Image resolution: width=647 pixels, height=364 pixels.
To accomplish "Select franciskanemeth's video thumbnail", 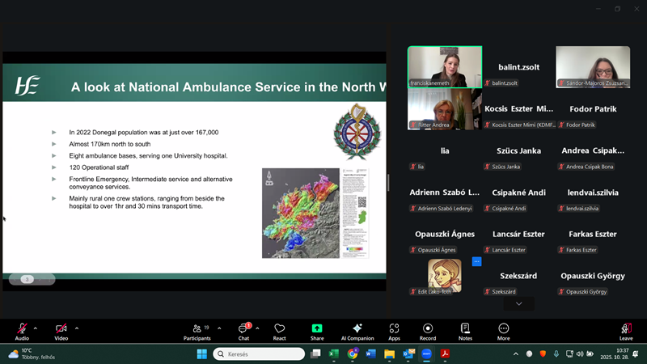I will pyautogui.click(x=444, y=66).
